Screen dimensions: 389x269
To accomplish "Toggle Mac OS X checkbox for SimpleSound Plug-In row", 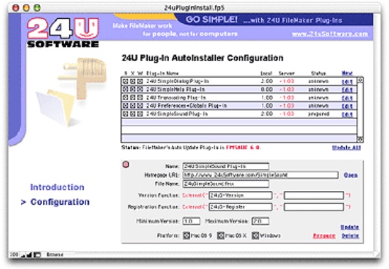I will [x=133, y=114].
